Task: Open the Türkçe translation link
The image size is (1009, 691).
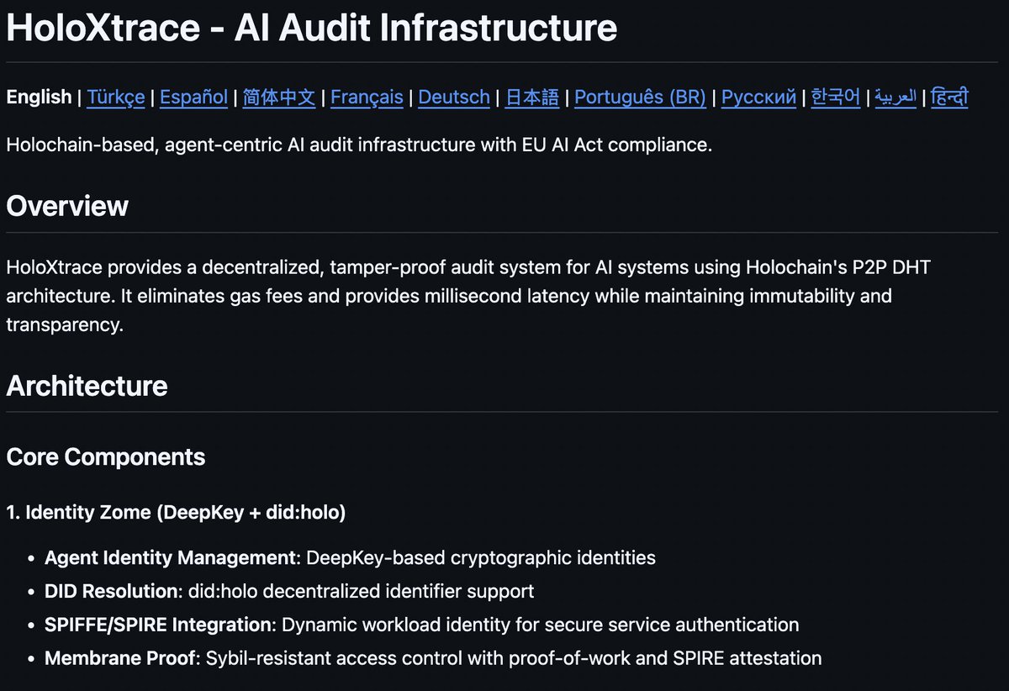Action: click(x=115, y=97)
